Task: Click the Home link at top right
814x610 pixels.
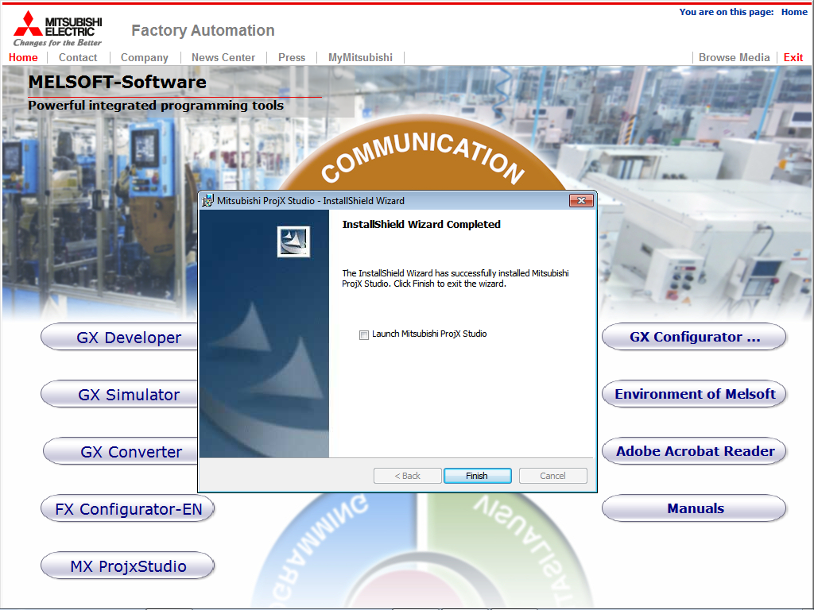Action: pos(794,11)
